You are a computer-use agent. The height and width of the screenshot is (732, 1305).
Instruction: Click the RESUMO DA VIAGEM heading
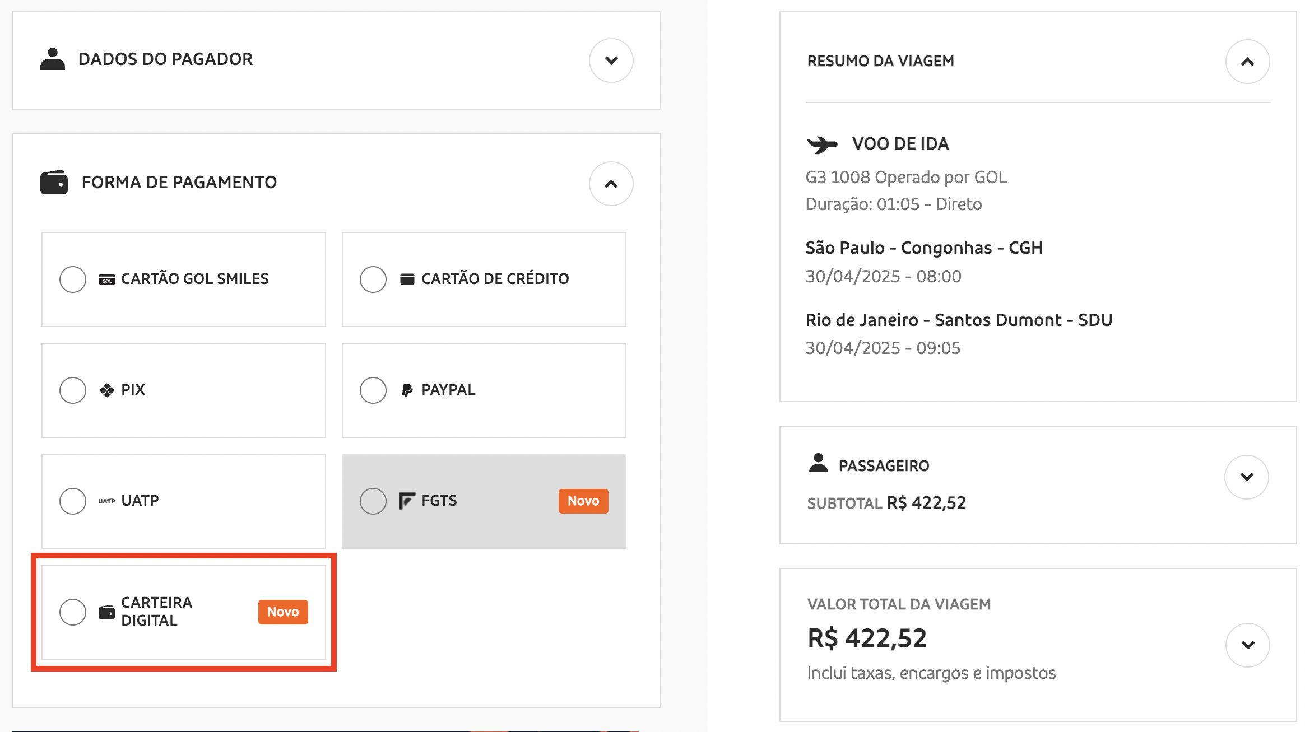pyautogui.click(x=881, y=61)
